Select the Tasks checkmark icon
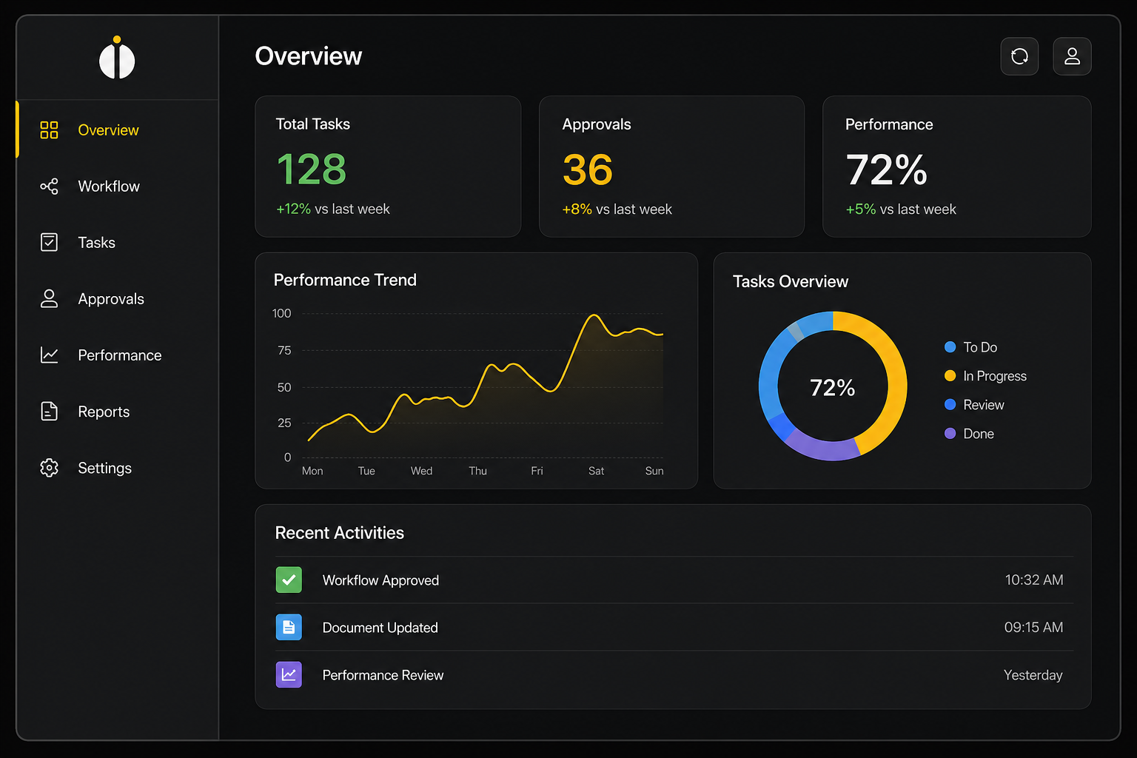This screenshot has height=758, width=1137. (x=49, y=242)
